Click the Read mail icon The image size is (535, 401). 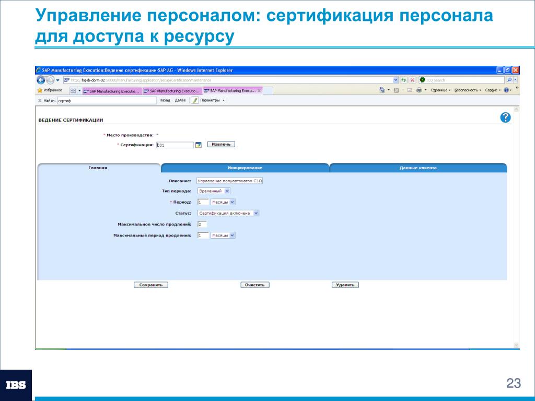point(410,90)
